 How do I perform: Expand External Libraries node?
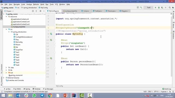(x=4, y=78)
